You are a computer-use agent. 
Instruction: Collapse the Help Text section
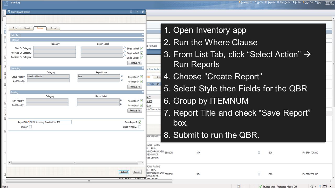(143, 35)
